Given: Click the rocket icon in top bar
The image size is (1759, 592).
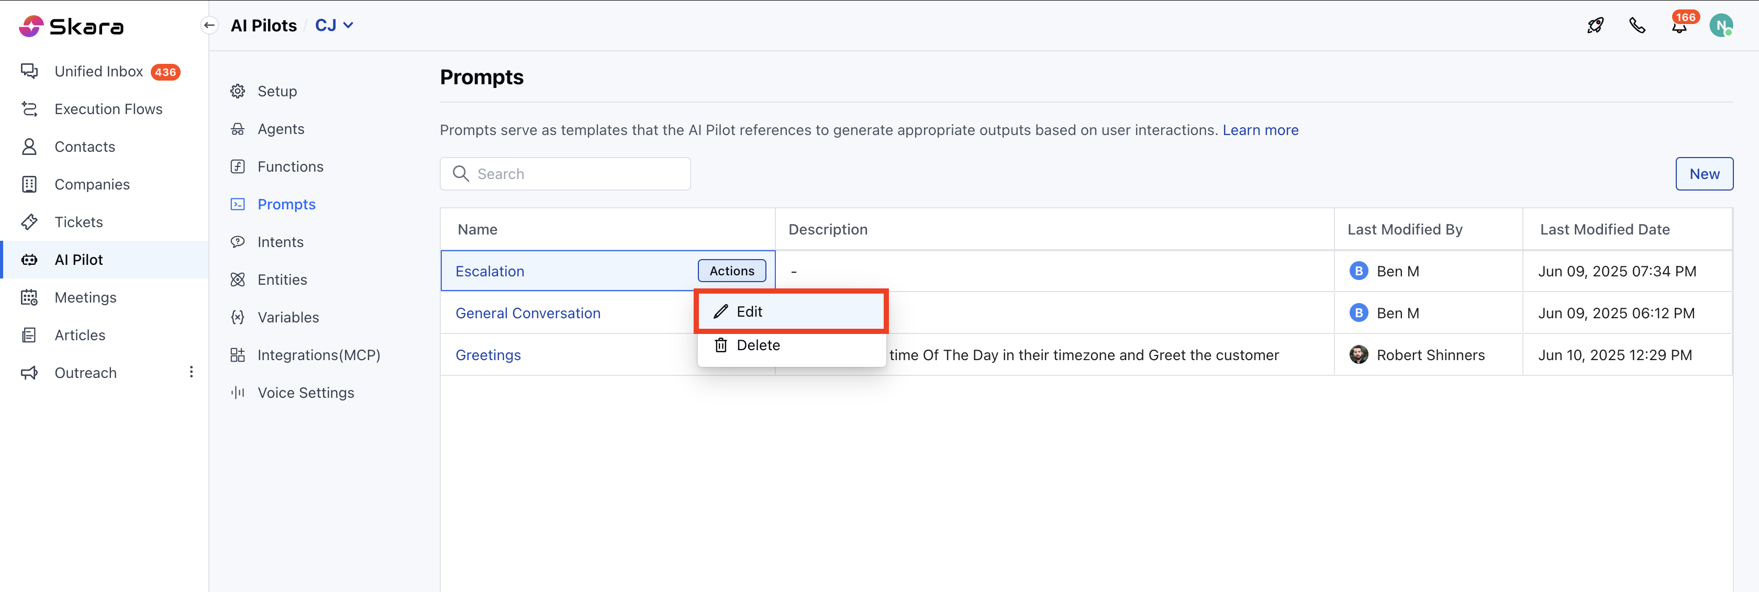Looking at the screenshot, I should click(1595, 26).
